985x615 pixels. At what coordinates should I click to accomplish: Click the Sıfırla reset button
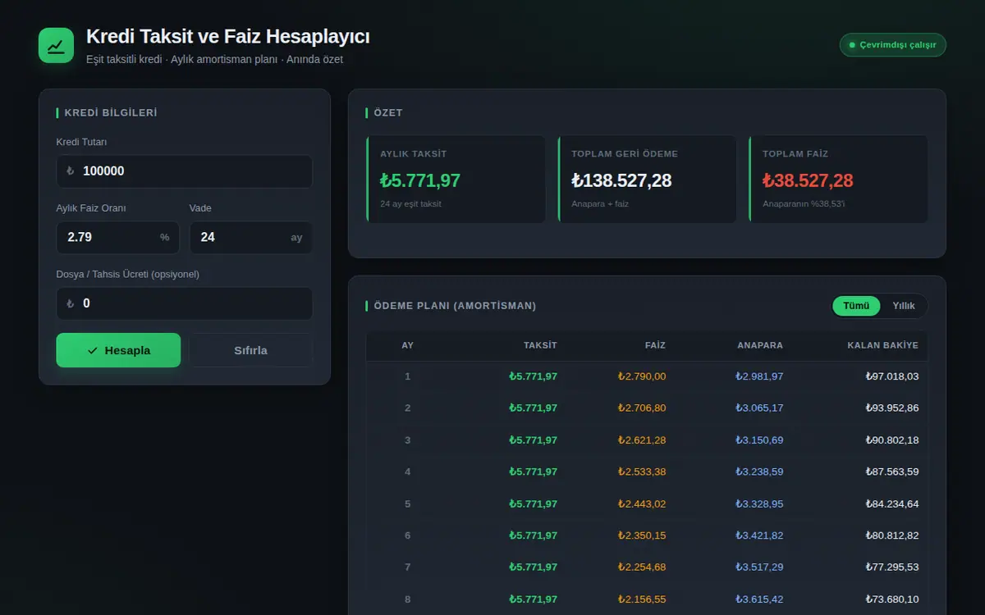(x=250, y=350)
